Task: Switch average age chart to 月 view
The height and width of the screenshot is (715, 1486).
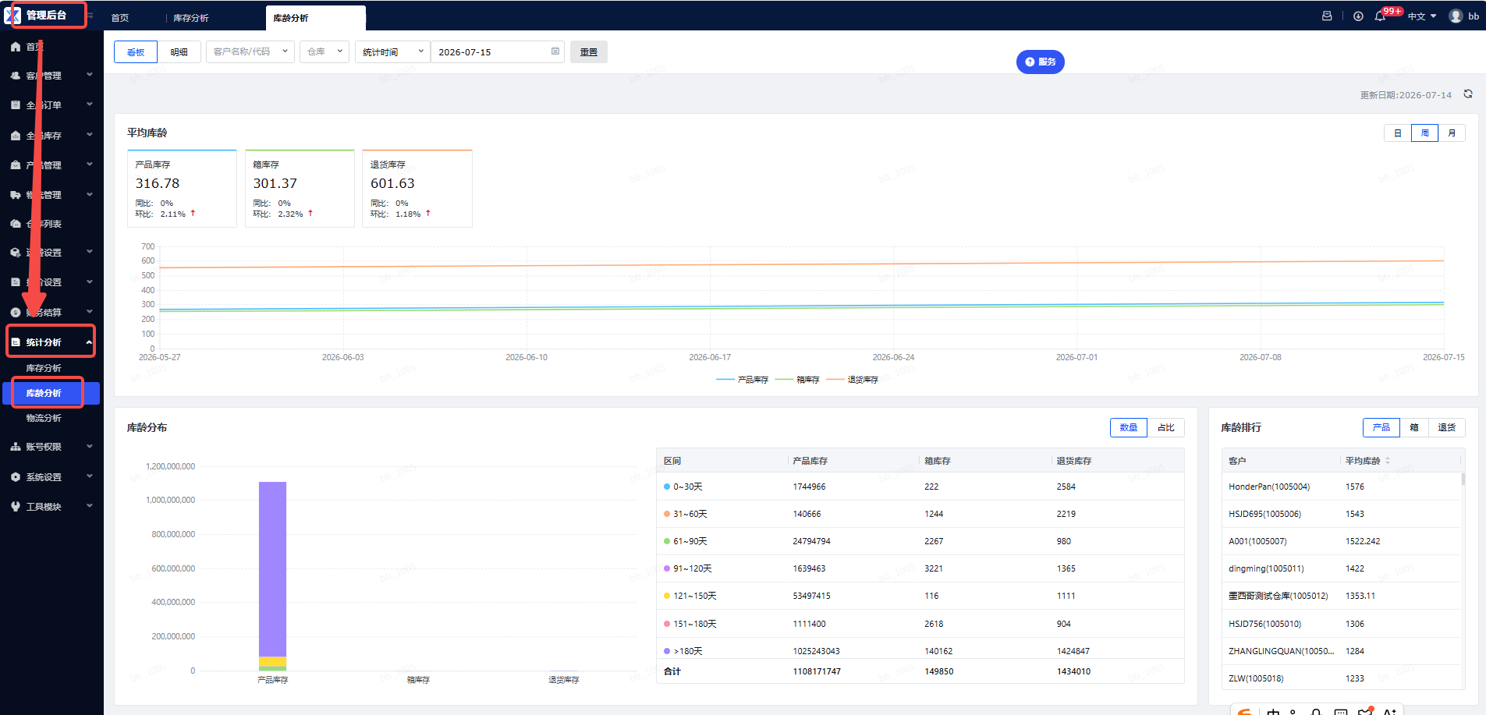Action: point(1452,133)
